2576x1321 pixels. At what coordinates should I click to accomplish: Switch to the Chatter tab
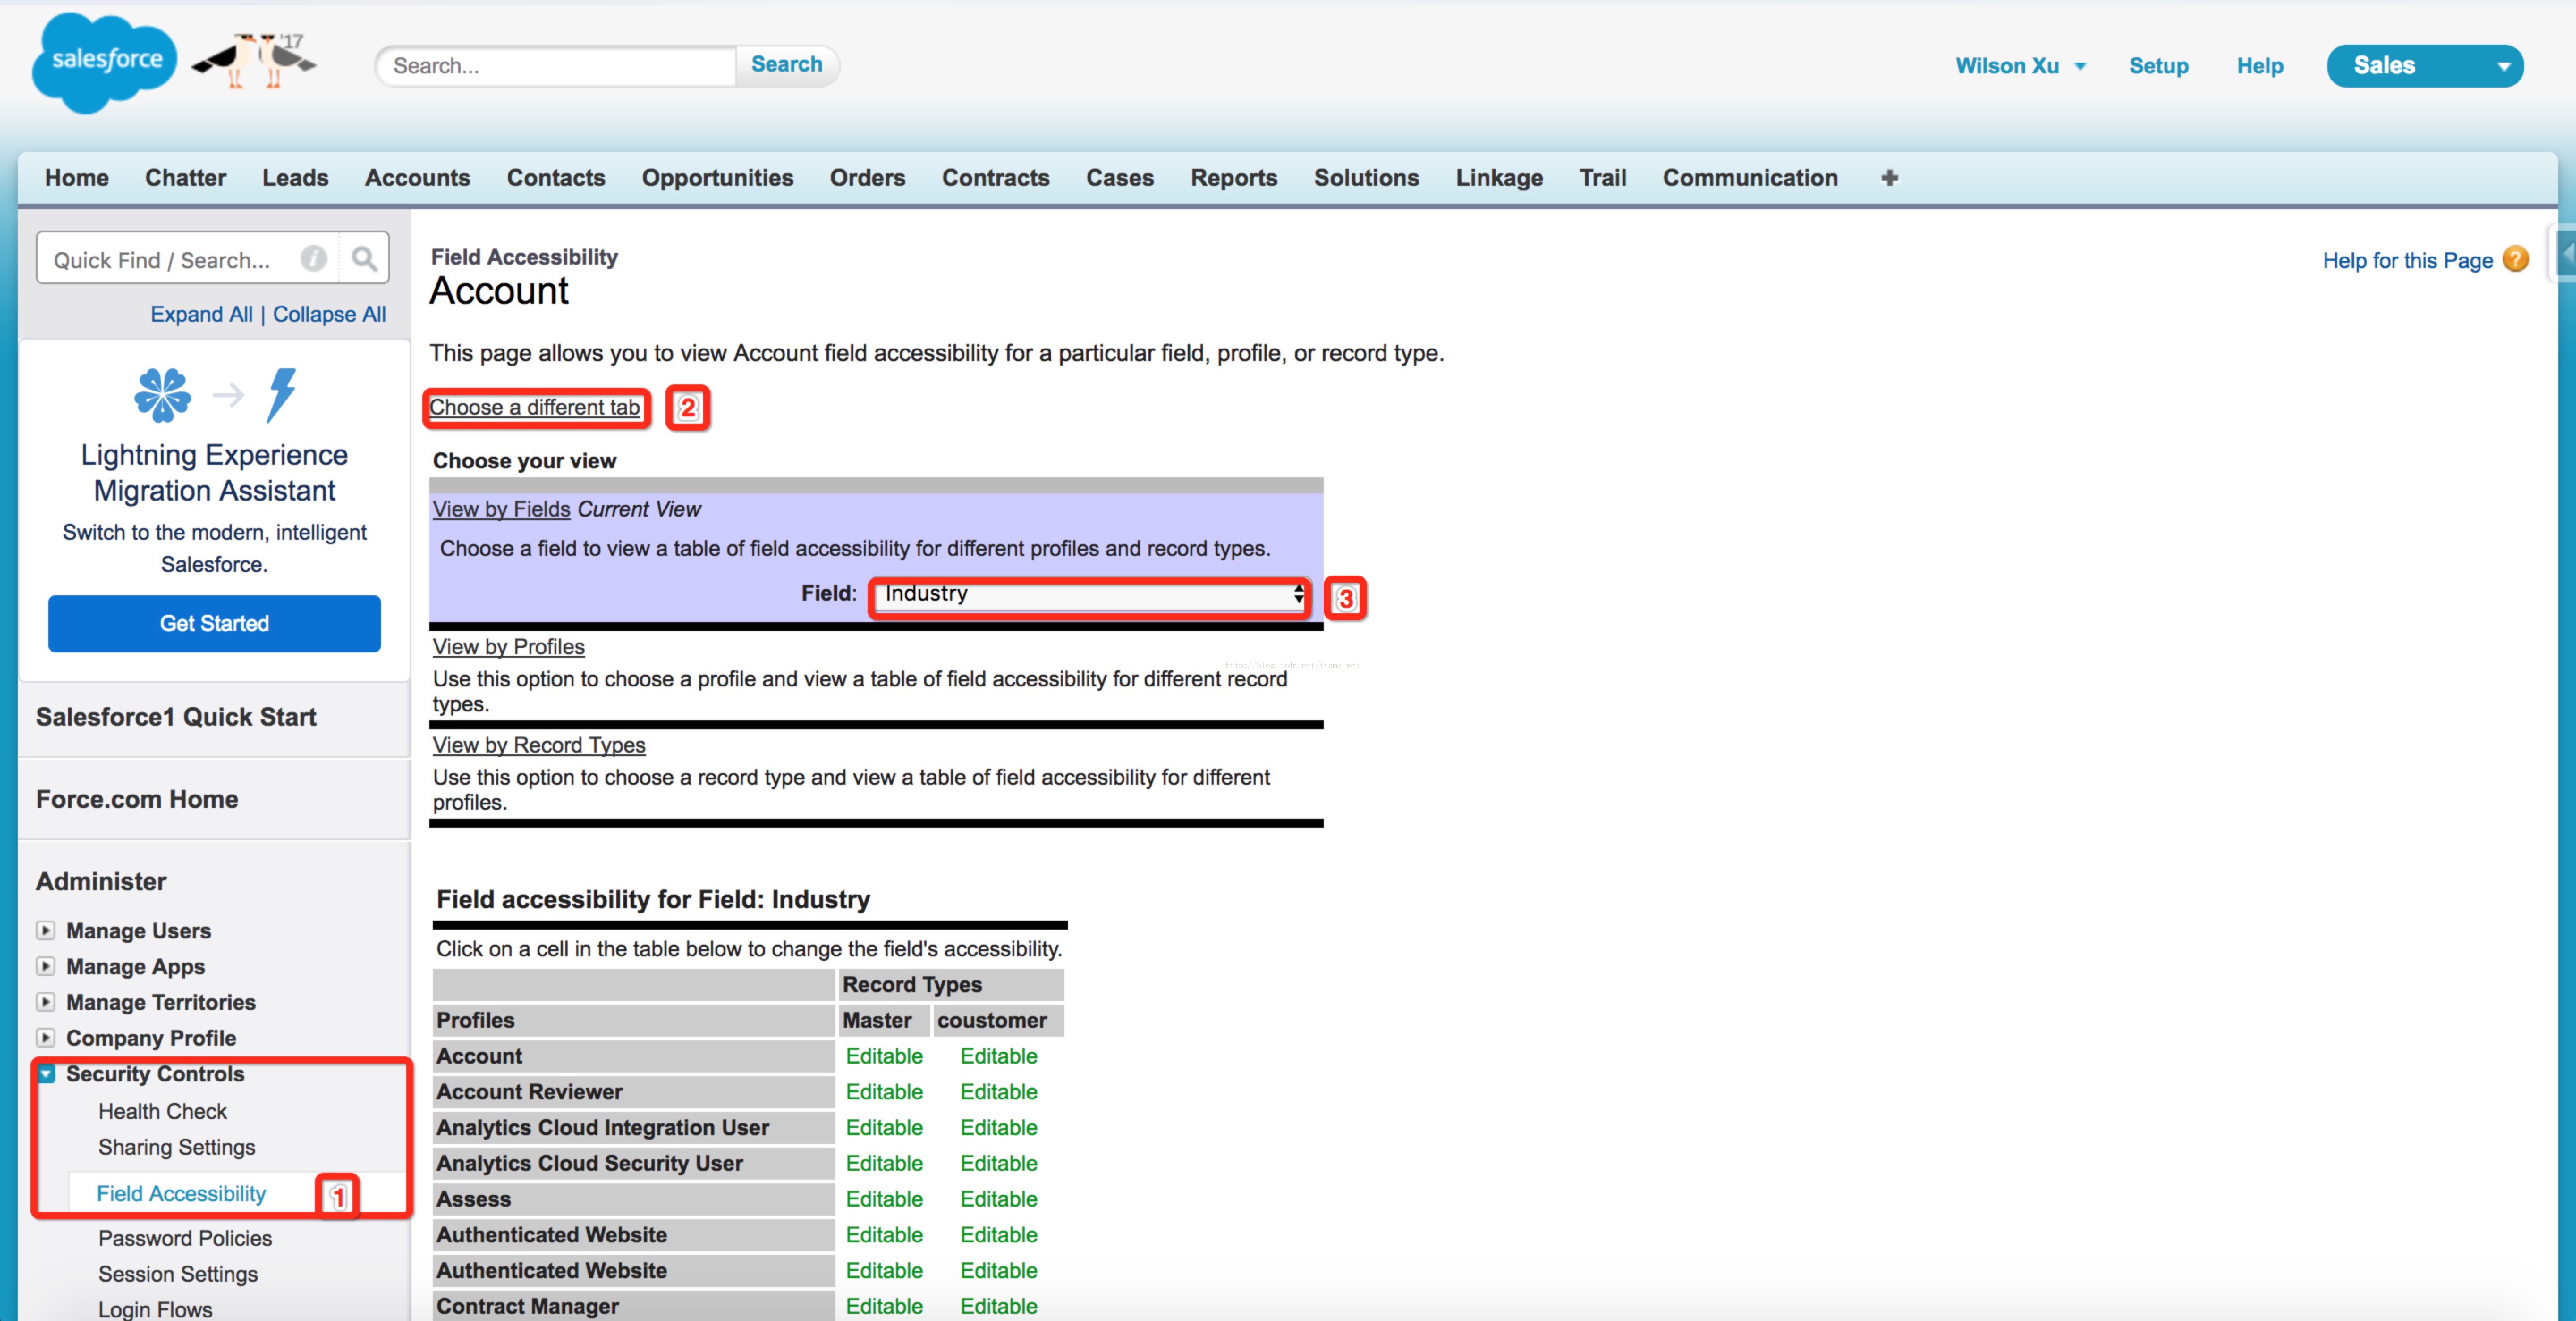pyautogui.click(x=186, y=178)
